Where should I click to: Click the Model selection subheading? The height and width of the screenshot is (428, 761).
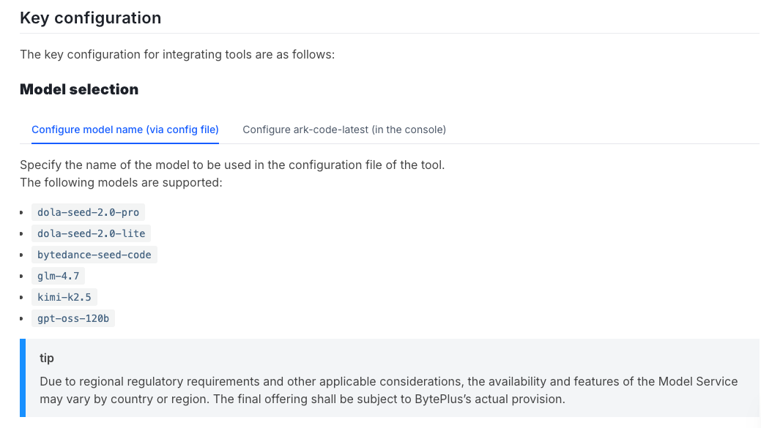[79, 90]
